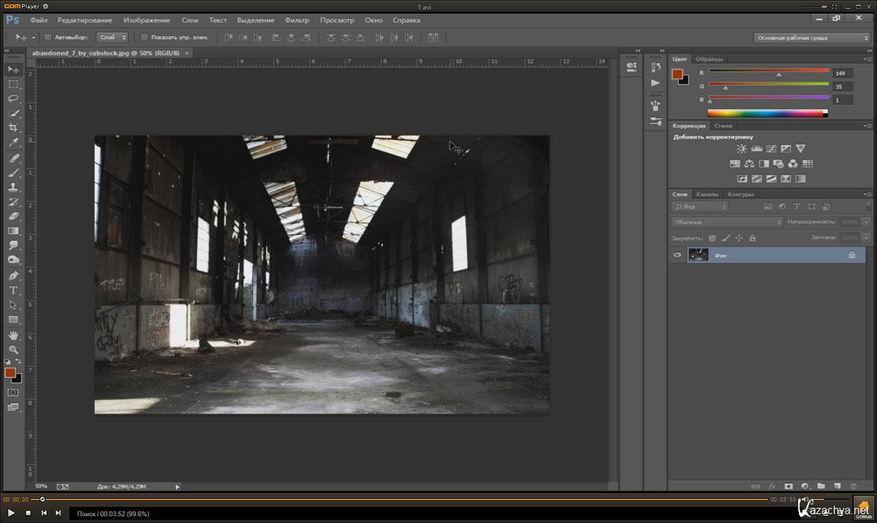The height and width of the screenshot is (523, 877).
Task: Click the Brightness/Contrast adjustment icon
Action: coord(741,149)
